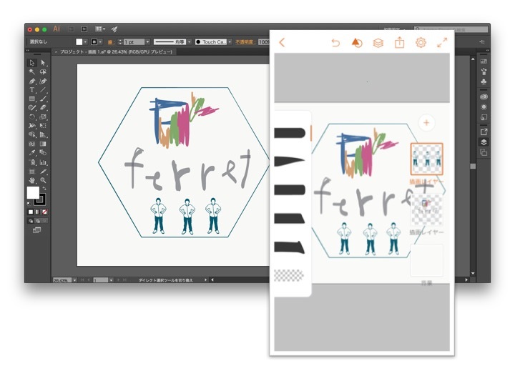This screenshot has width=515, height=386.
Task: Select the Eraser tool
Action: click(43, 108)
